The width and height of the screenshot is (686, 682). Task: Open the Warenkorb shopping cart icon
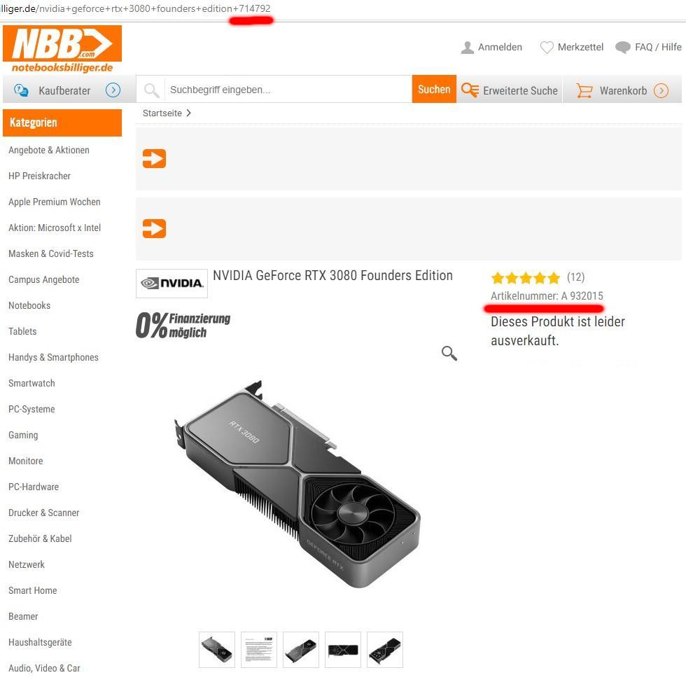pos(584,90)
